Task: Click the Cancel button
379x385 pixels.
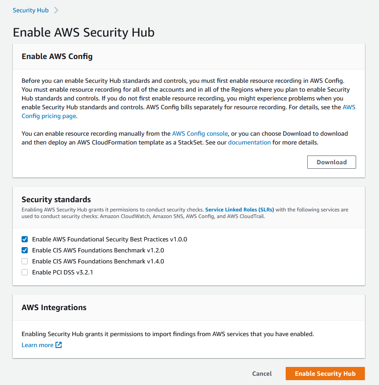Action: [x=262, y=374]
